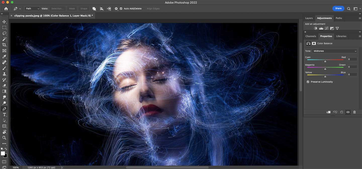Swap foreground and background colors
The width and height of the screenshot is (362, 169).
6,149
